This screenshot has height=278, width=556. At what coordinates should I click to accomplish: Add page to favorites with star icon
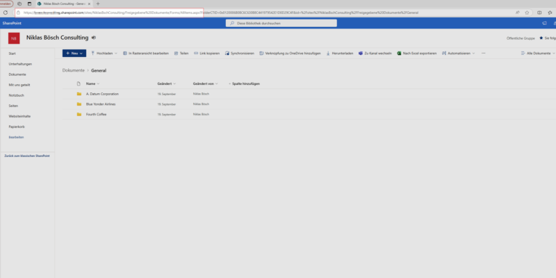coord(527,13)
